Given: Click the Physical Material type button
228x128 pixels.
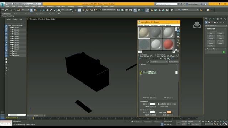Looking at the screenshot, I should 173,62.
